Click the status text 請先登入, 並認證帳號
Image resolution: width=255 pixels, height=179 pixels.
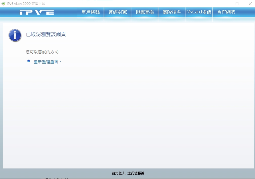pyautogui.click(x=128, y=173)
